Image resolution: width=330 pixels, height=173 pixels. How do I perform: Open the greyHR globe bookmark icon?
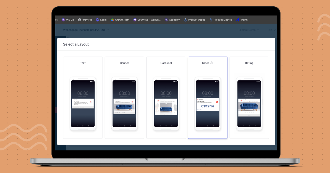80,20
